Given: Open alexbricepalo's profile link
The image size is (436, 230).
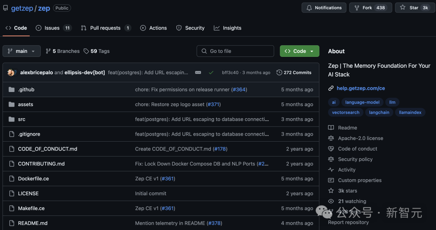Looking at the screenshot, I should (36, 73).
